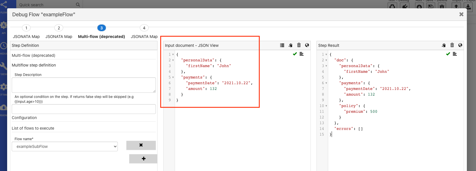
Task: Collapse the "policy" fold arrow in Step Result
Action: pyautogui.click(x=326, y=106)
